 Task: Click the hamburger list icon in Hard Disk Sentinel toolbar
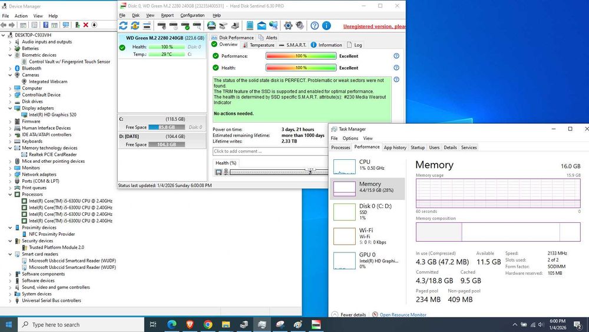[x=147, y=25]
